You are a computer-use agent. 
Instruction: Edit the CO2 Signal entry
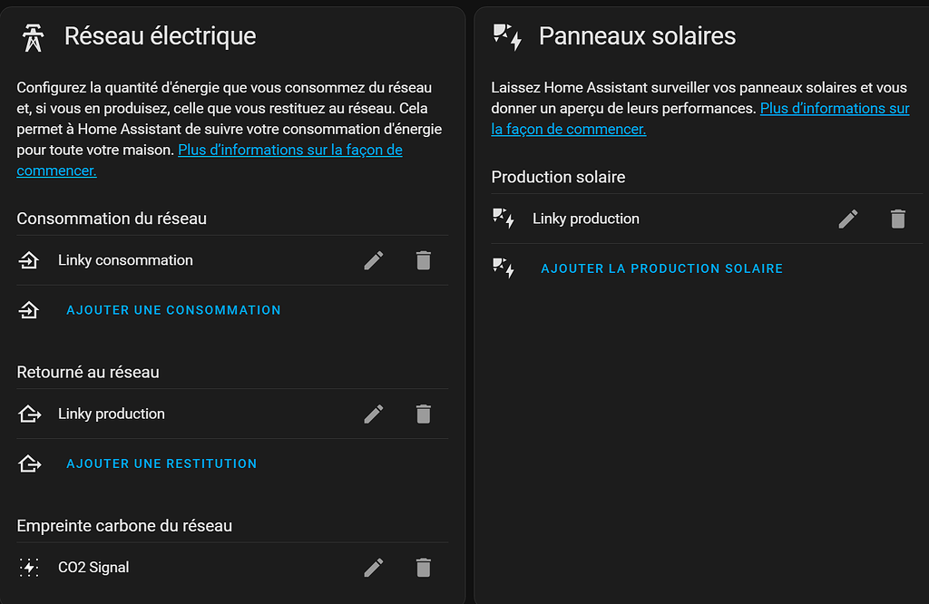373,568
